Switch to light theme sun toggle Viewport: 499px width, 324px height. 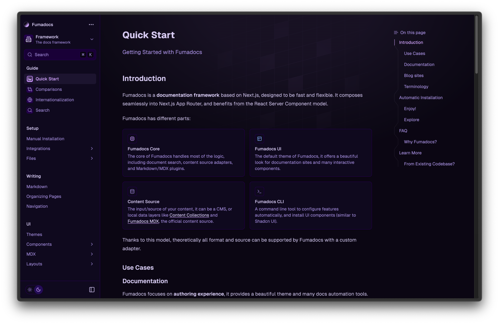(30, 290)
